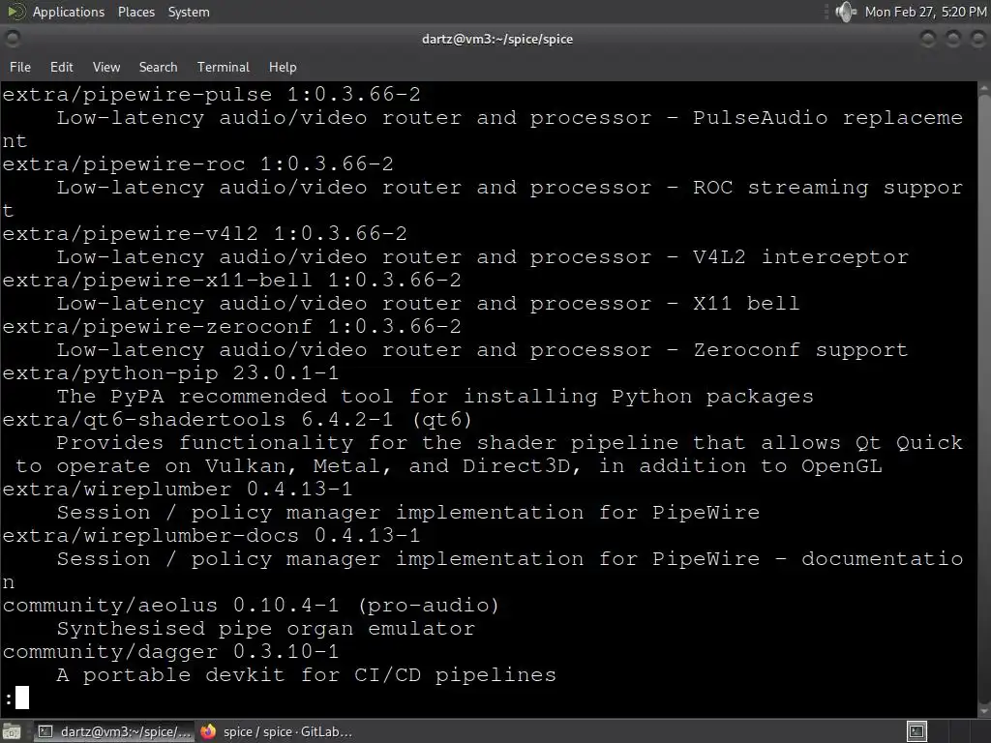Click the line A portable devkit for CI/CD pipelines
The height and width of the screenshot is (743, 991).
click(x=307, y=674)
